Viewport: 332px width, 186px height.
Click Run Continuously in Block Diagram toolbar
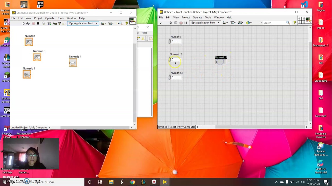[28, 24]
